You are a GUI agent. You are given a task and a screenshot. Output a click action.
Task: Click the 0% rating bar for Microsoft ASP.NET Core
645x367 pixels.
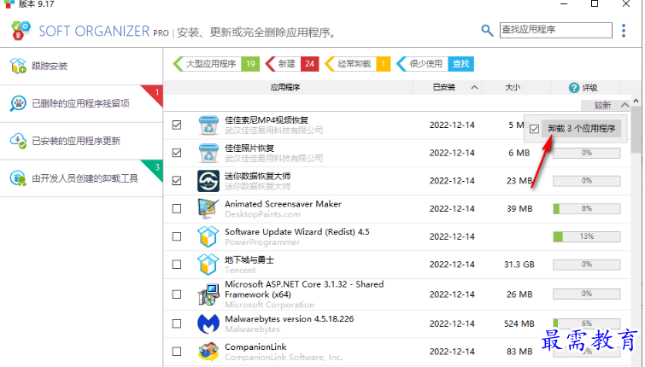(x=587, y=294)
